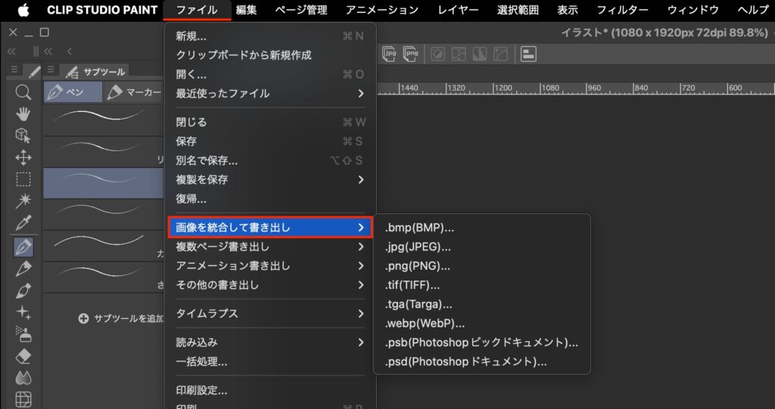Open the CLIP STUDIO PAINT app menu

click(x=102, y=10)
